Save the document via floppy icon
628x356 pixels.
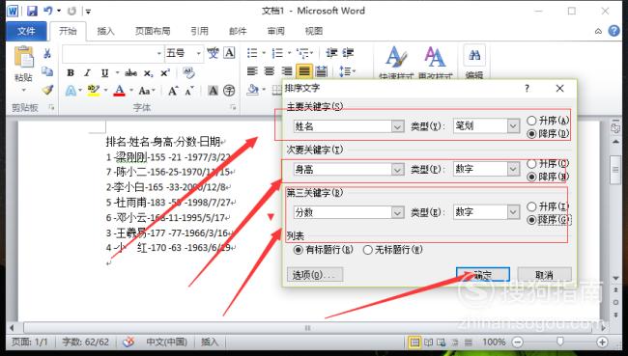tap(32, 11)
